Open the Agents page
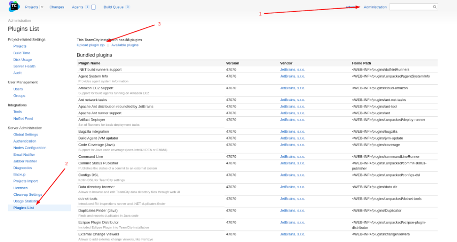 [x=78, y=7]
